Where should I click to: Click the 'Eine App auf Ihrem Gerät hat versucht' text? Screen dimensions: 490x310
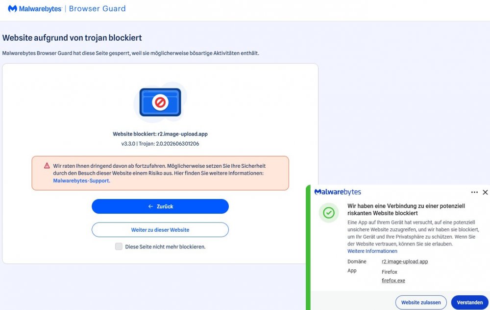click(x=413, y=233)
